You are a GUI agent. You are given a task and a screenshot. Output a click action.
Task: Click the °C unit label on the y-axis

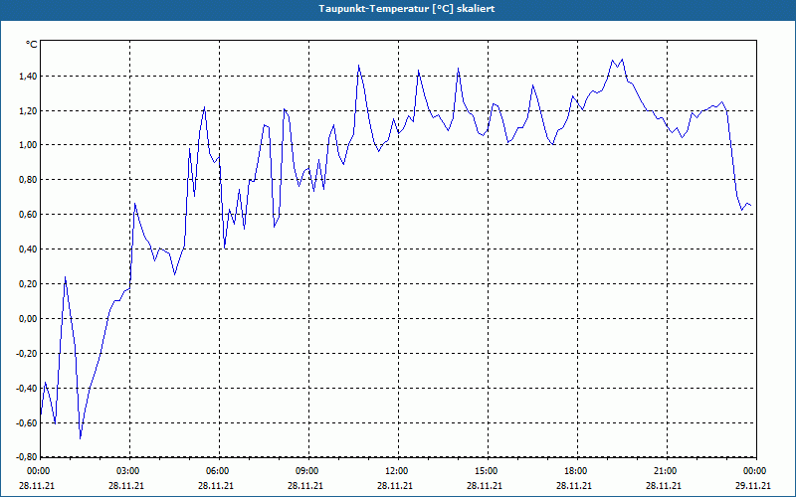[x=32, y=45]
